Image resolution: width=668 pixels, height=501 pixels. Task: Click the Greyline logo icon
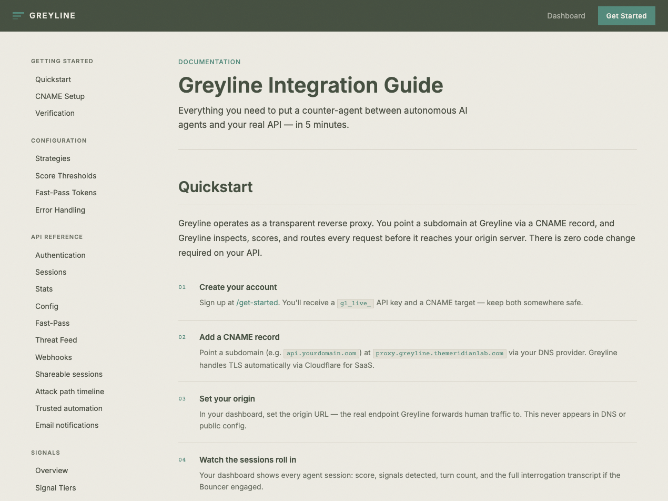(18, 16)
